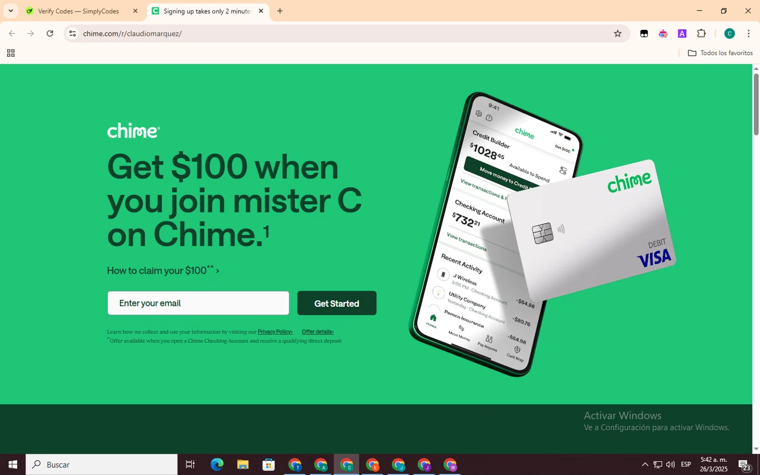Open the Chrome profile avatar C

729,33
